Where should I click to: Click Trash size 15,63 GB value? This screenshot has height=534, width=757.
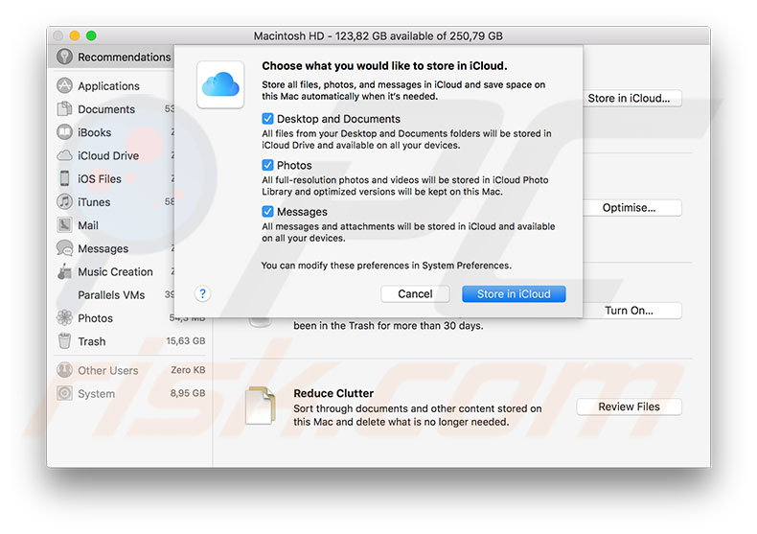(x=186, y=341)
